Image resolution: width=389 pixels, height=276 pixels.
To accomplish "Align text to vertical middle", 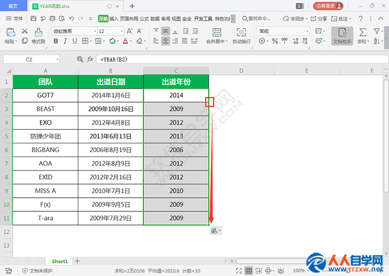I will pyautogui.click(x=165, y=31).
